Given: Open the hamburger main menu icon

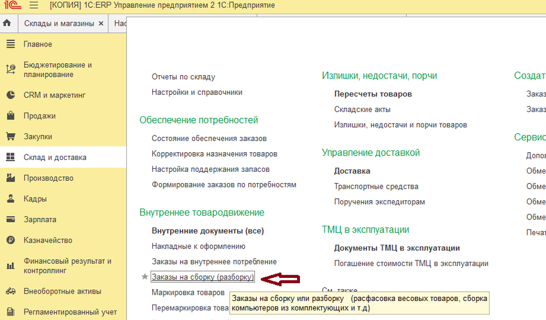Looking at the screenshot, I should coord(34,5).
